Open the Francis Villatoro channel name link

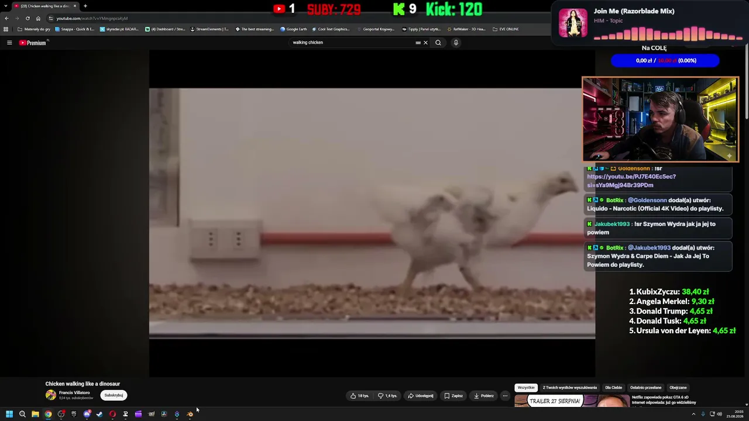pyautogui.click(x=74, y=393)
